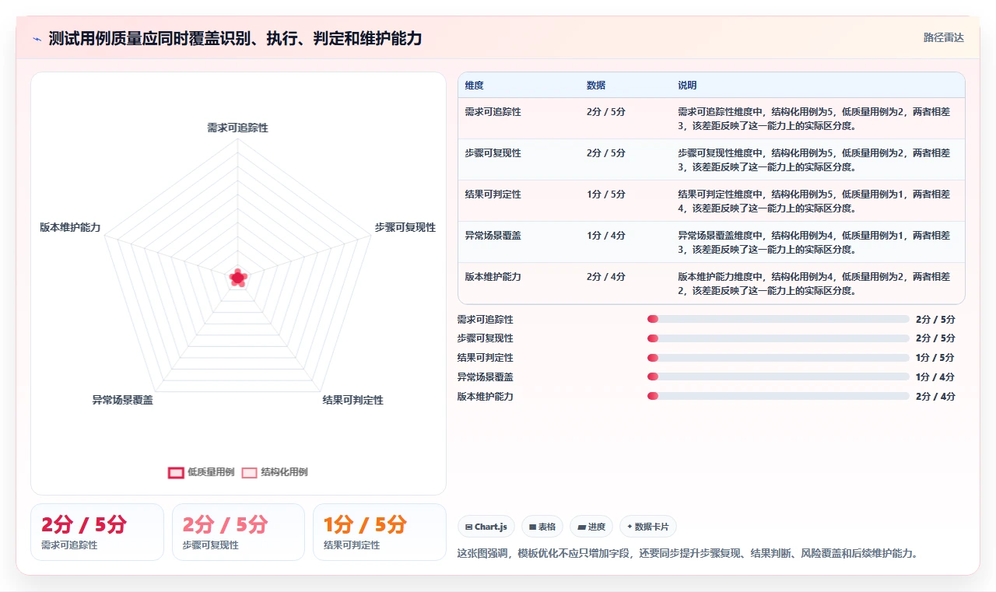Click the 进度 chip
This screenshot has height=592, width=996.
pyautogui.click(x=591, y=527)
